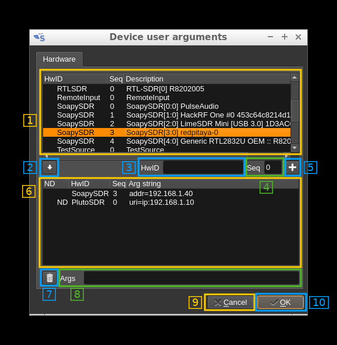Click the Seq column header in device list

click(x=116, y=79)
